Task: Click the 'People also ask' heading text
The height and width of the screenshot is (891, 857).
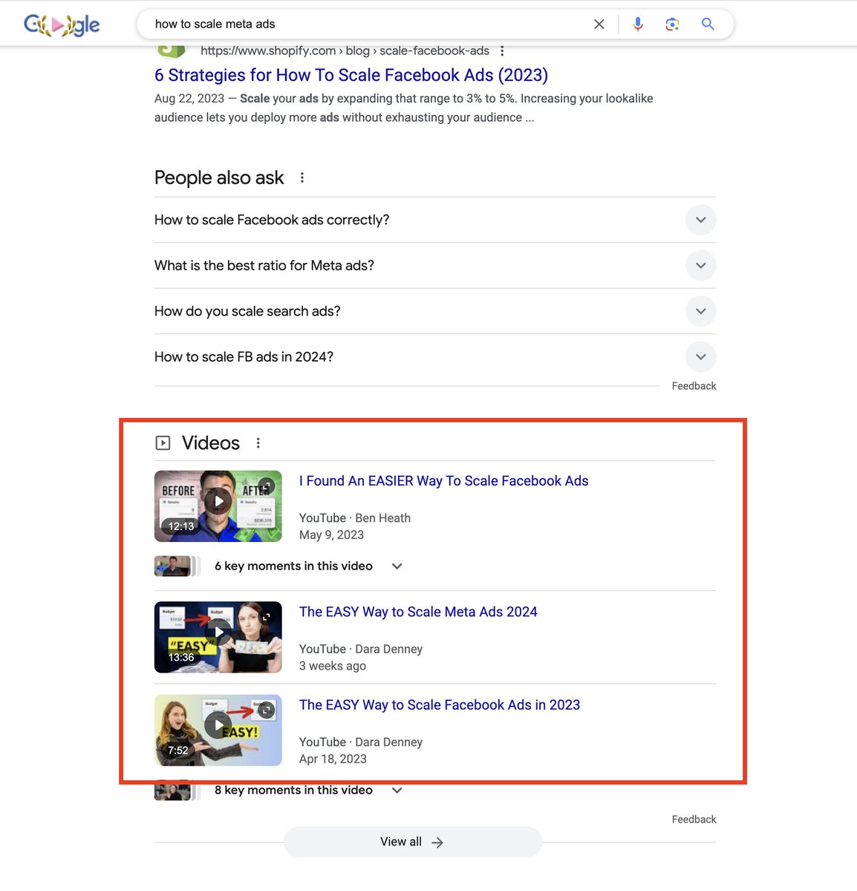Action: click(219, 177)
